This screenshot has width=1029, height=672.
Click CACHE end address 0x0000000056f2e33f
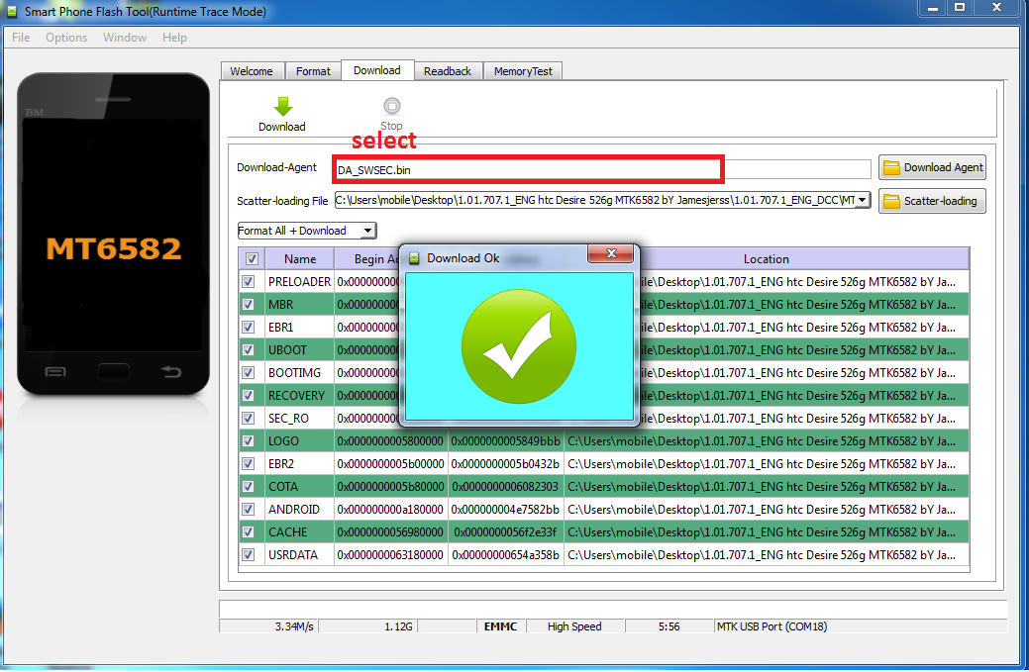(x=505, y=532)
